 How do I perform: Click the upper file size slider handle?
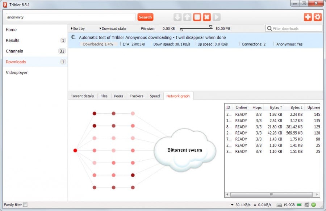(211, 26)
